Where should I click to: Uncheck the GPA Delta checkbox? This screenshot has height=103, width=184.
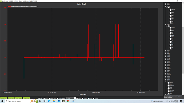170,23
